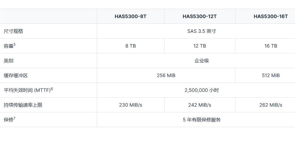
Task: Click the 256 MiB cache cell
Action: pyautogui.click(x=166, y=75)
